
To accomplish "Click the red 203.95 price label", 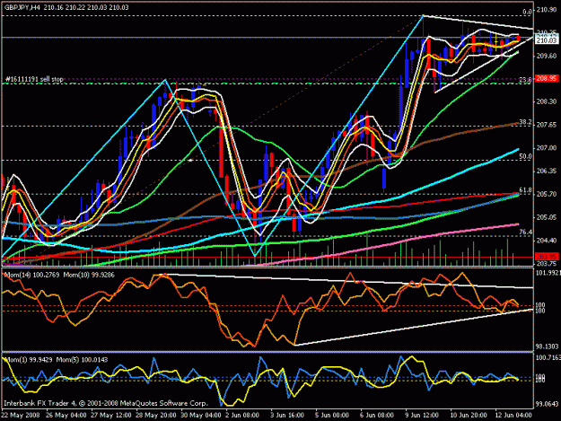I will [x=547, y=257].
